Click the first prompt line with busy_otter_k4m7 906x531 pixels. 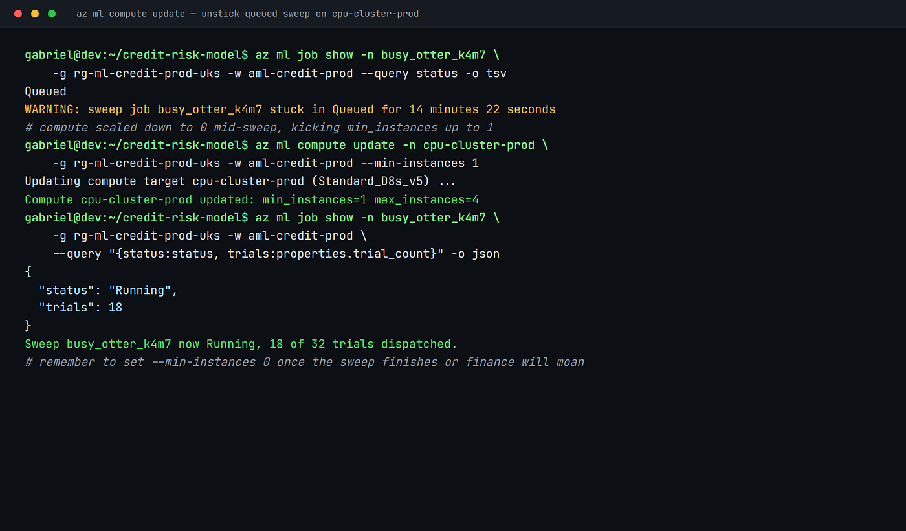(262, 55)
